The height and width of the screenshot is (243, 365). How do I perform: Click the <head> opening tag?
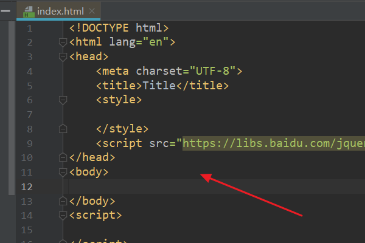point(89,56)
